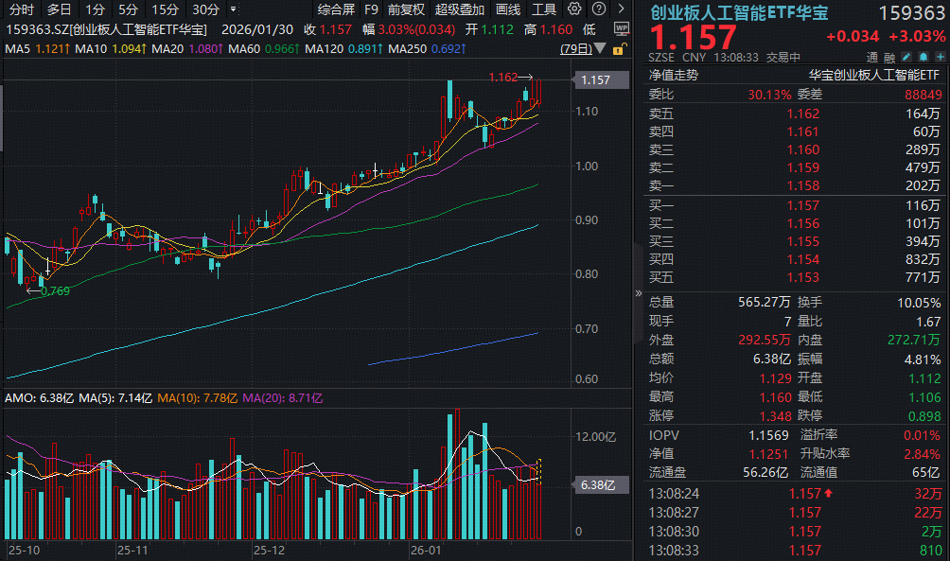Click the WP mini-report icon
Viewport: 950px width, 561px height.
(622, 28)
